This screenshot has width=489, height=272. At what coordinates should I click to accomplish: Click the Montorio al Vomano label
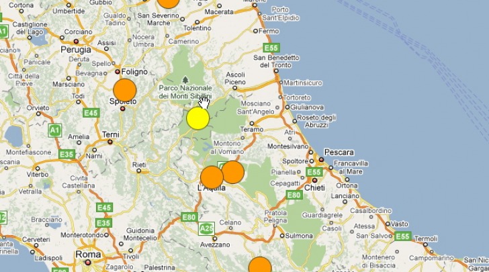[x=227, y=148]
